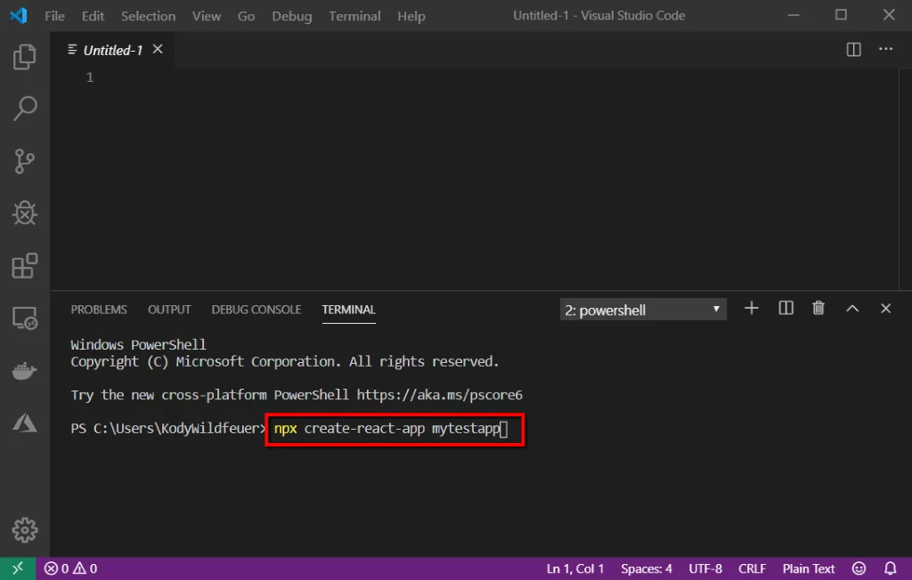Screen dimensions: 912x580
Task: Open the Manage gear icon
Action: tap(24, 529)
